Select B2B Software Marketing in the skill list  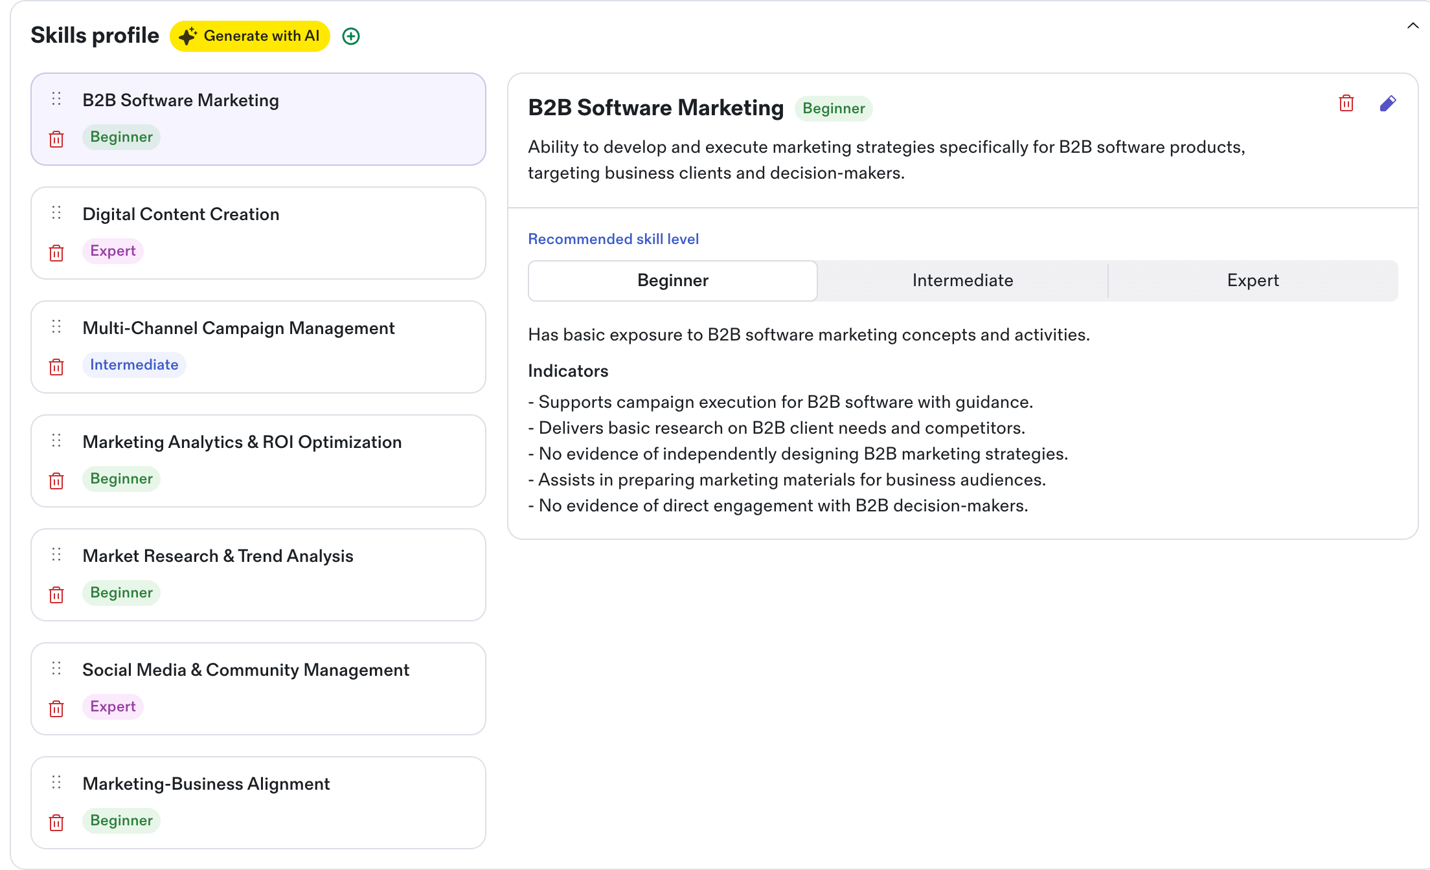[x=258, y=119]
